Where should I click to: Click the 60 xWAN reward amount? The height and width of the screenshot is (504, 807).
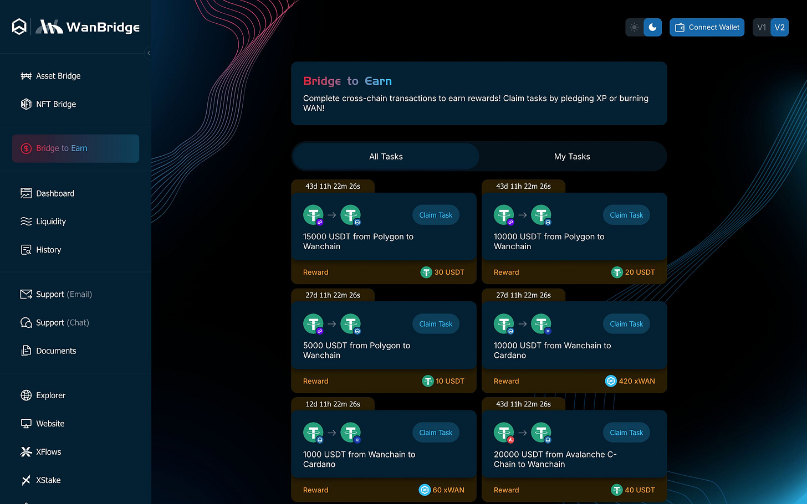click(448, 490)
